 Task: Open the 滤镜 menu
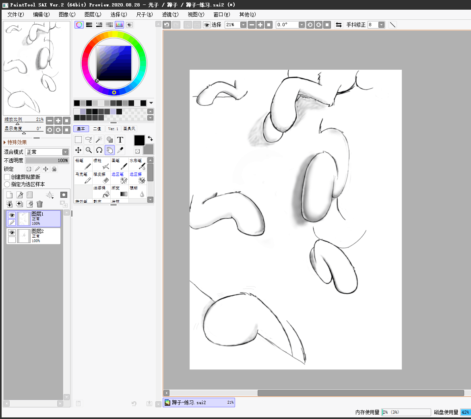point(170,15)
